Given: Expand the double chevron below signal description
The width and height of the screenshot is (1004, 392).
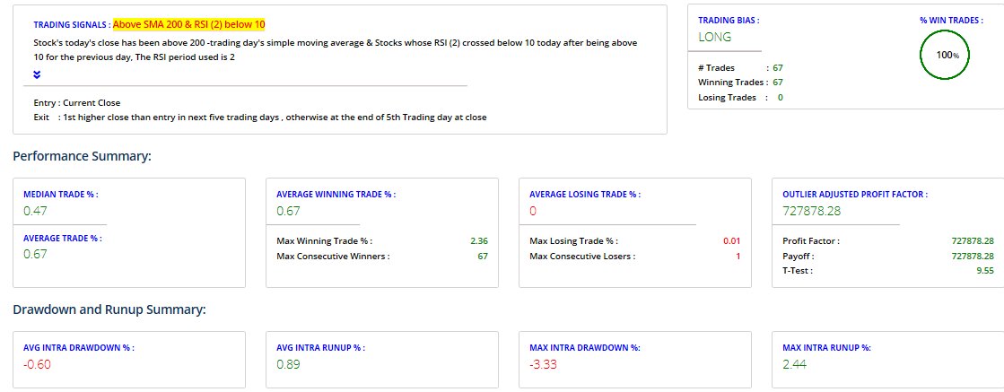Looking at the screenshot, I should click(x=37, y=74).
